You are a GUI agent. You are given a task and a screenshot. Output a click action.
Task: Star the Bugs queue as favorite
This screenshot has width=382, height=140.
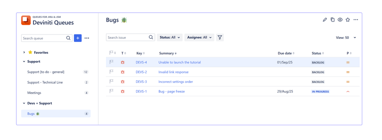348,20
